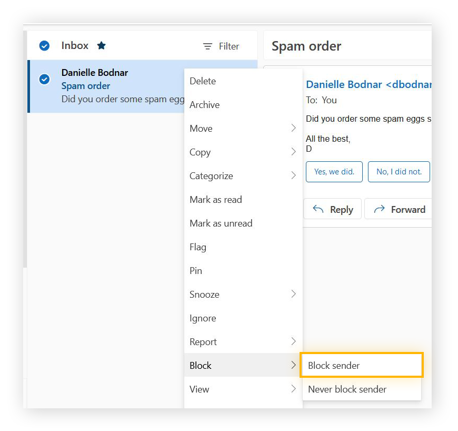Screen dimensions: 458x431
Task: Archive the selected email
Action: [204, 104]
